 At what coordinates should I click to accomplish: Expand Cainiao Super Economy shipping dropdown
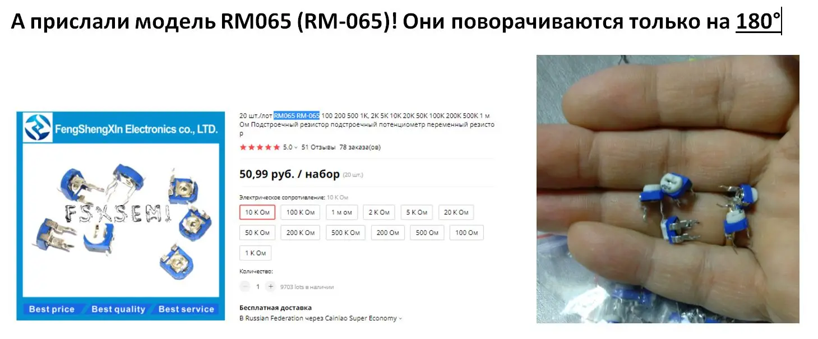pyautogui.click(x=400, y=318)
